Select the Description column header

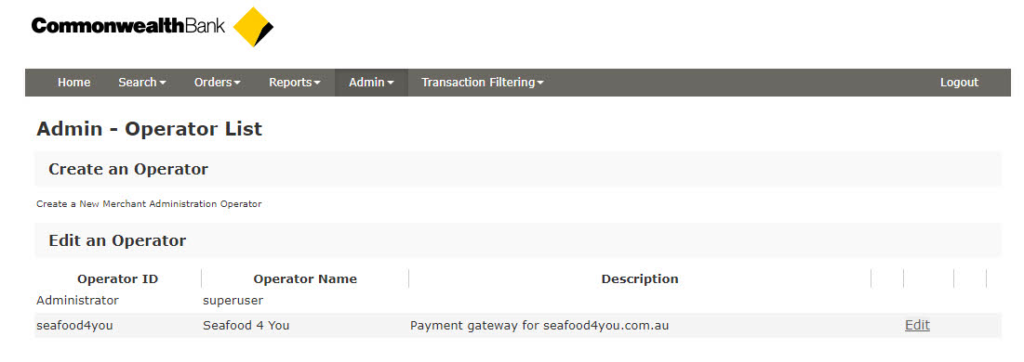coord(639,279)
